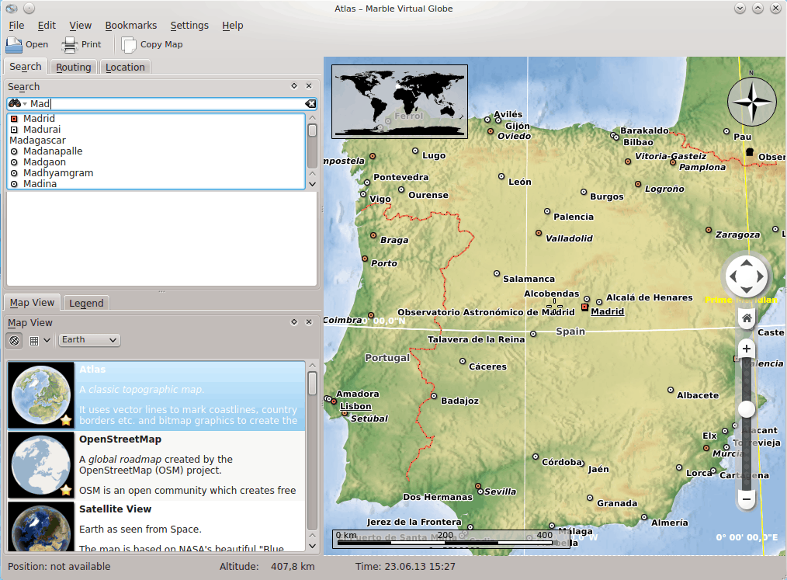This screenshot has height=580, width=787.
Task: Pan the map left with the navigation arrow
Action: 733,276
